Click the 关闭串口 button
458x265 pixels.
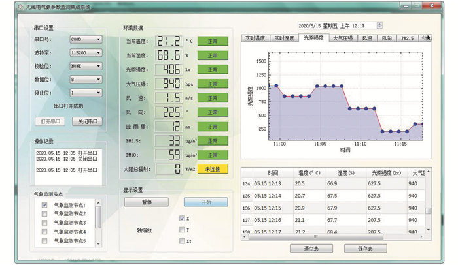pyautogui.click(x=87, y=121)
